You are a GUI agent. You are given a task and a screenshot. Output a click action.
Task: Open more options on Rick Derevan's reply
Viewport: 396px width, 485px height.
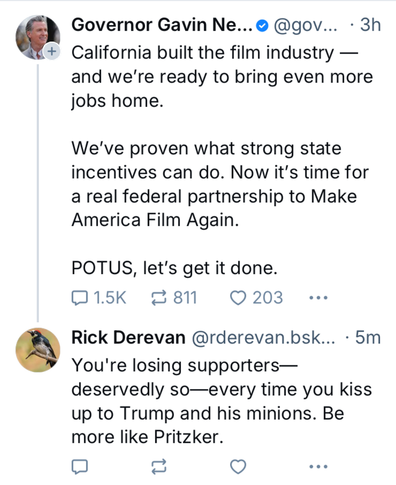[318, 467]
